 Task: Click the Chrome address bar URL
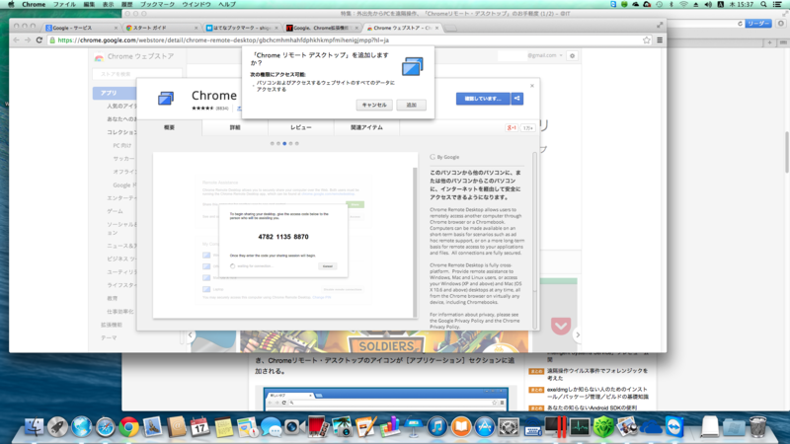click(x=223, y=40)
